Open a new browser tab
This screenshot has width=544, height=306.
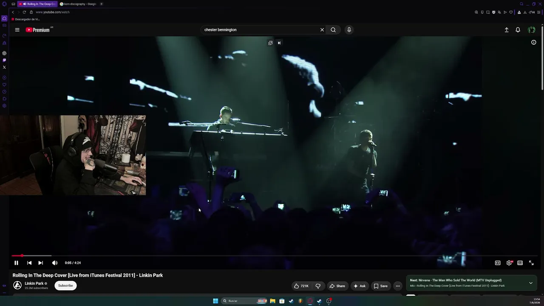pos(101,4)
